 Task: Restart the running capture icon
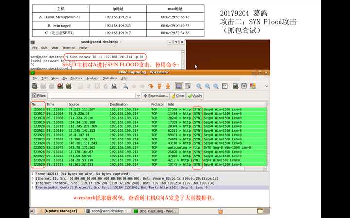coord(69,86)
